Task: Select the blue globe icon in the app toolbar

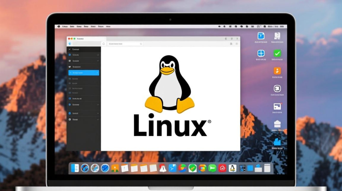Action: pos(70,44)
